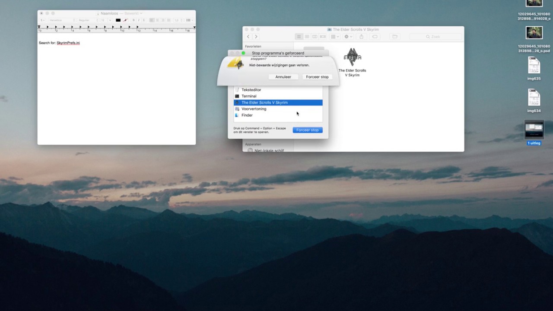Click SkyrimPrefs.ini text in the document

coord(68,43)
